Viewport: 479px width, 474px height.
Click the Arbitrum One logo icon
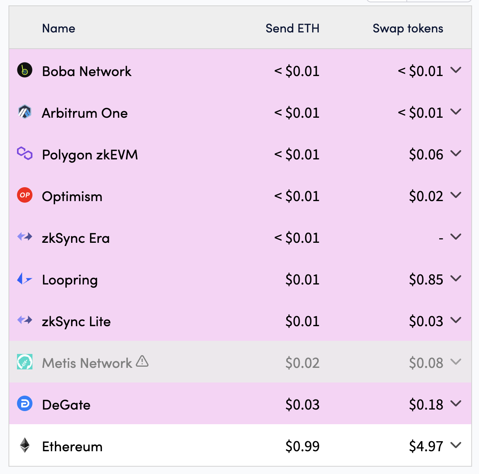coord(25,112)
